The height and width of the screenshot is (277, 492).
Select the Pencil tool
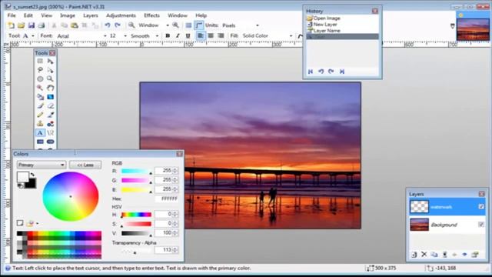[x=40, y=115]
